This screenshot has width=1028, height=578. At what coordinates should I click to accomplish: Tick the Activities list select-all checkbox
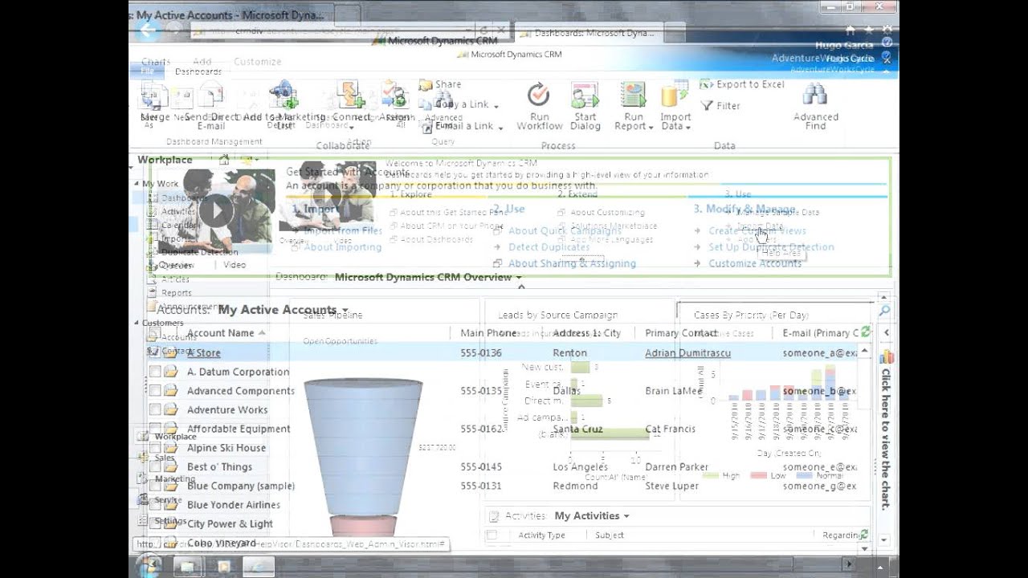[492, 535]
